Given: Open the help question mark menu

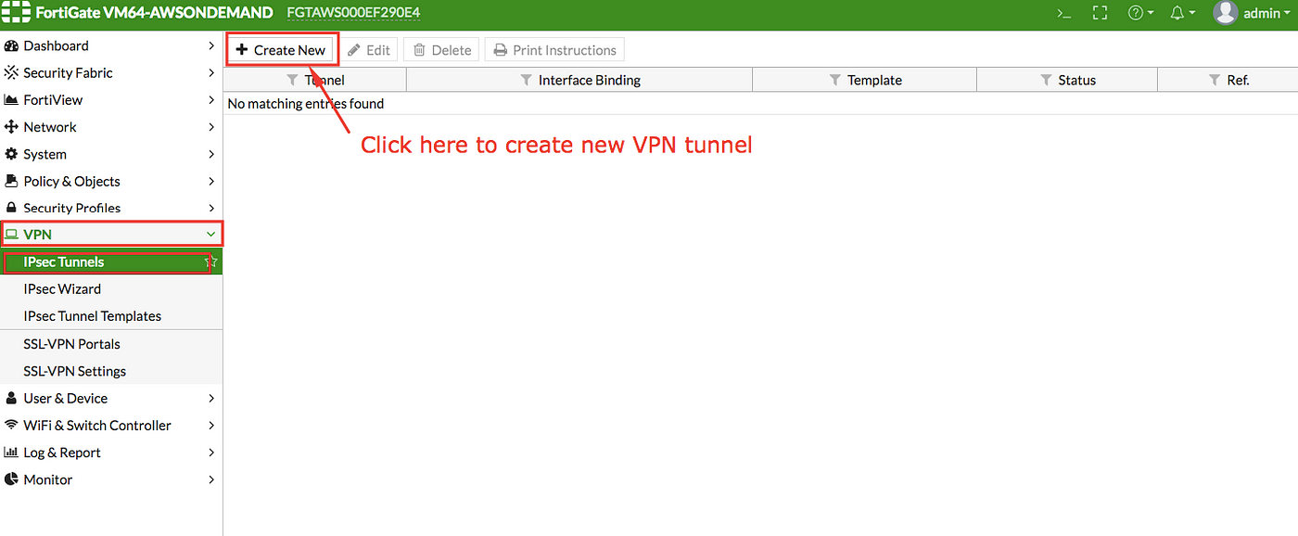Looking at the screenshot, I should (1139, 13).
